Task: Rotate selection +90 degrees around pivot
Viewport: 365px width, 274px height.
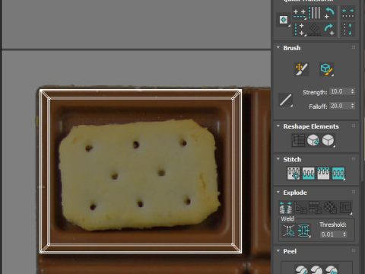Action: [329, 30]
